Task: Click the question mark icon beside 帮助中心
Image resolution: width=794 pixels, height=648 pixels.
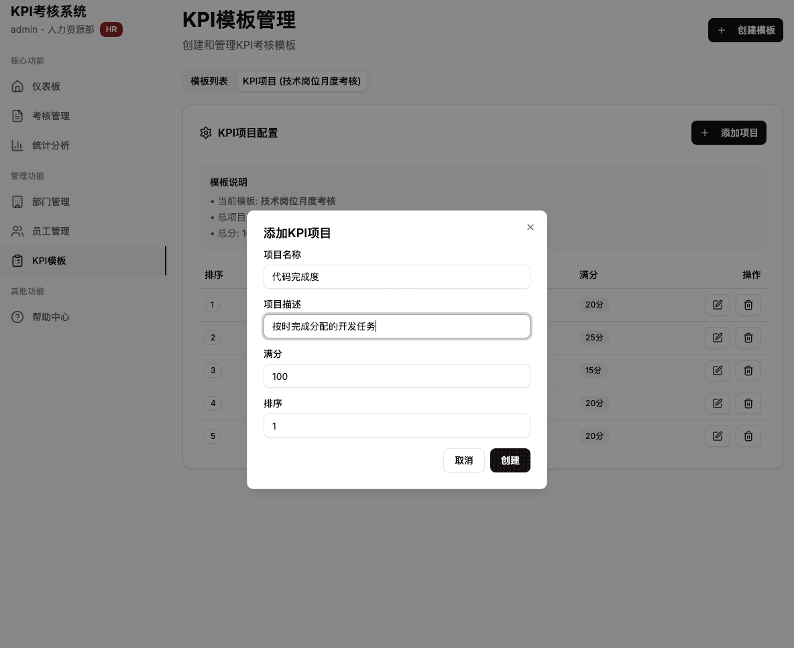Action: [17, 317]
